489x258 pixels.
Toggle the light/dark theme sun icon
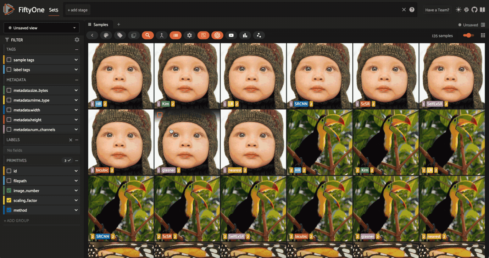459,10
